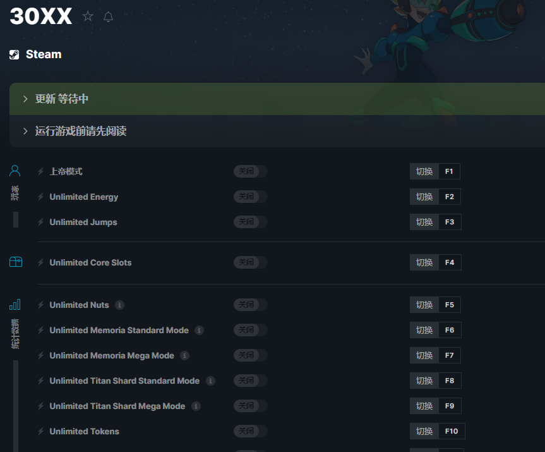Change the F4 hotkey binding
This screenshot has width=545, height=452.
pyautogui.click(x=450, y=262)
